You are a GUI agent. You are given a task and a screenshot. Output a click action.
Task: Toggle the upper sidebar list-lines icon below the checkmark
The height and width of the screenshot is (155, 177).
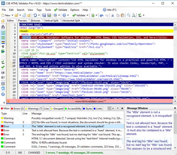tap(3, 73)
